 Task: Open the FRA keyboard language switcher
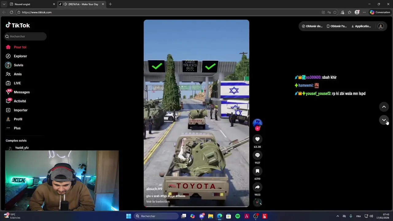coord(358,216)
